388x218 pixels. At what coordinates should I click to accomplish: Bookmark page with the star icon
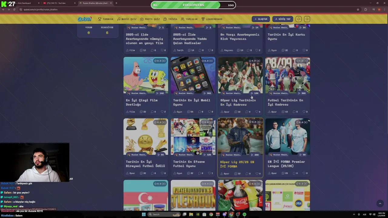pyautogui.click(x=358, y=9)
